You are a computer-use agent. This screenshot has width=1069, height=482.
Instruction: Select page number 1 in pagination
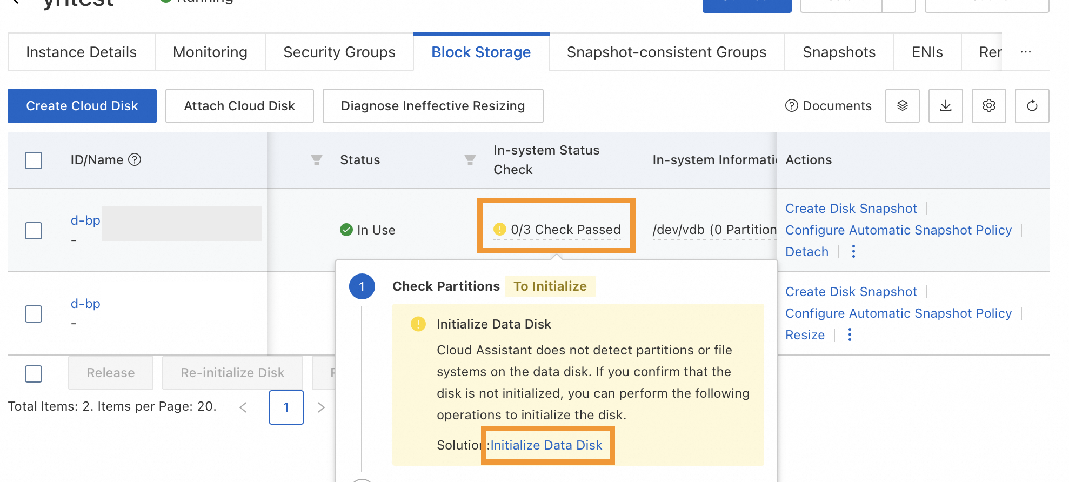pyautogui.click(x=286, y=407)
